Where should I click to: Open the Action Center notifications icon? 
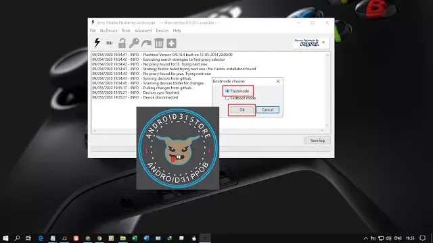pos(422,238)
